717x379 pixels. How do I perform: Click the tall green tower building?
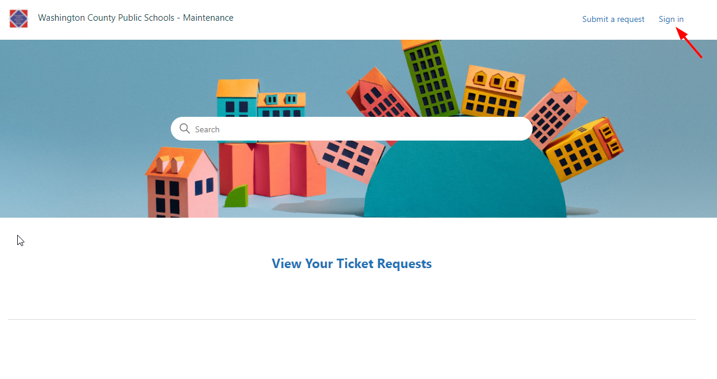click(431, 77)
